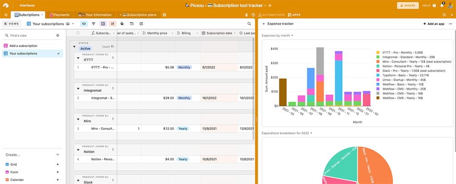
Task: Click the Miro Consultant Yearly legend swatch
Action: pyautogui.click(x=378, y=61)
